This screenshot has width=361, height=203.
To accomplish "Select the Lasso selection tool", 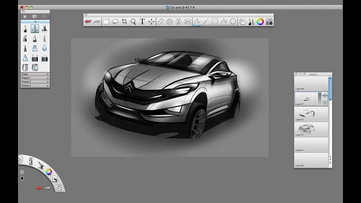I will coord(115,21).
